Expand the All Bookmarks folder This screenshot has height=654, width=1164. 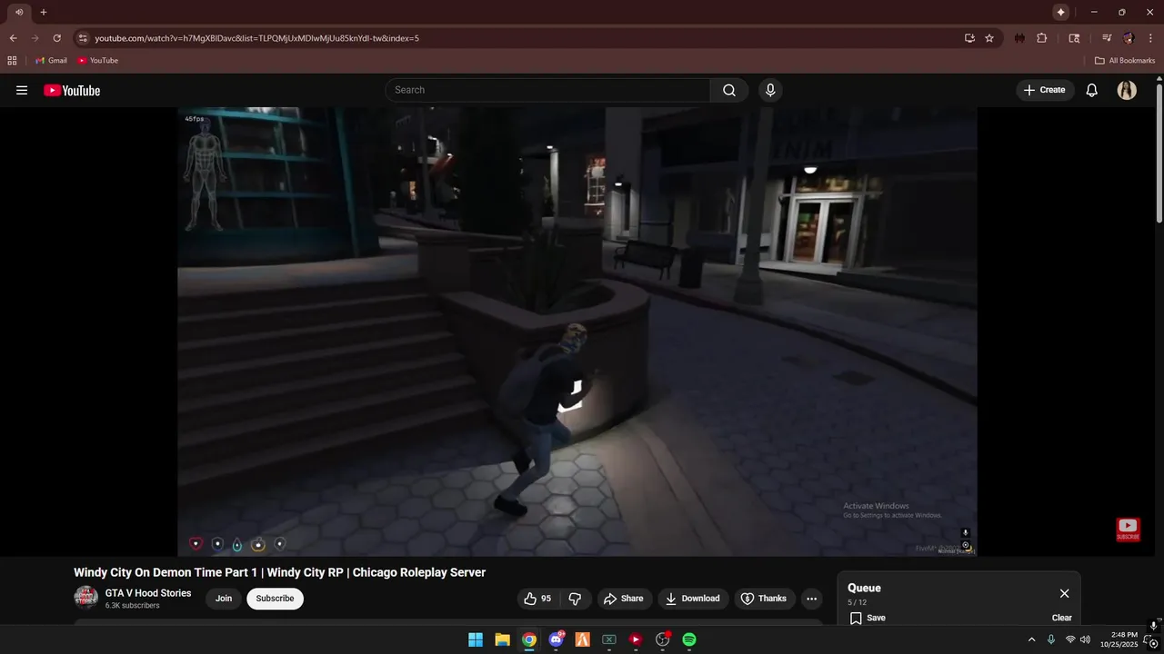coord(1125,60)
